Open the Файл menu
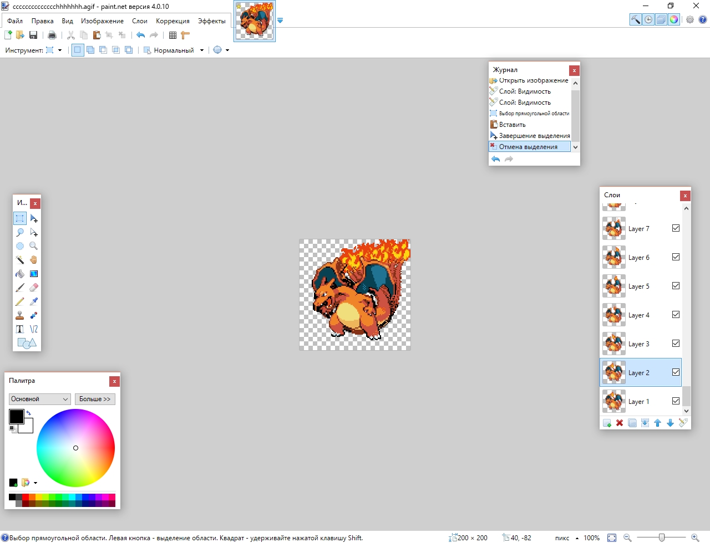Image resolution: width=710 pixels, height=543 pixels. [x=15, y=21]
